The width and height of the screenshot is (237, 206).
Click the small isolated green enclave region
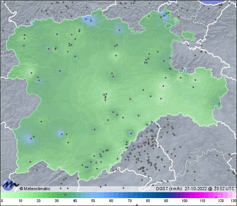(x=188, y=36)
